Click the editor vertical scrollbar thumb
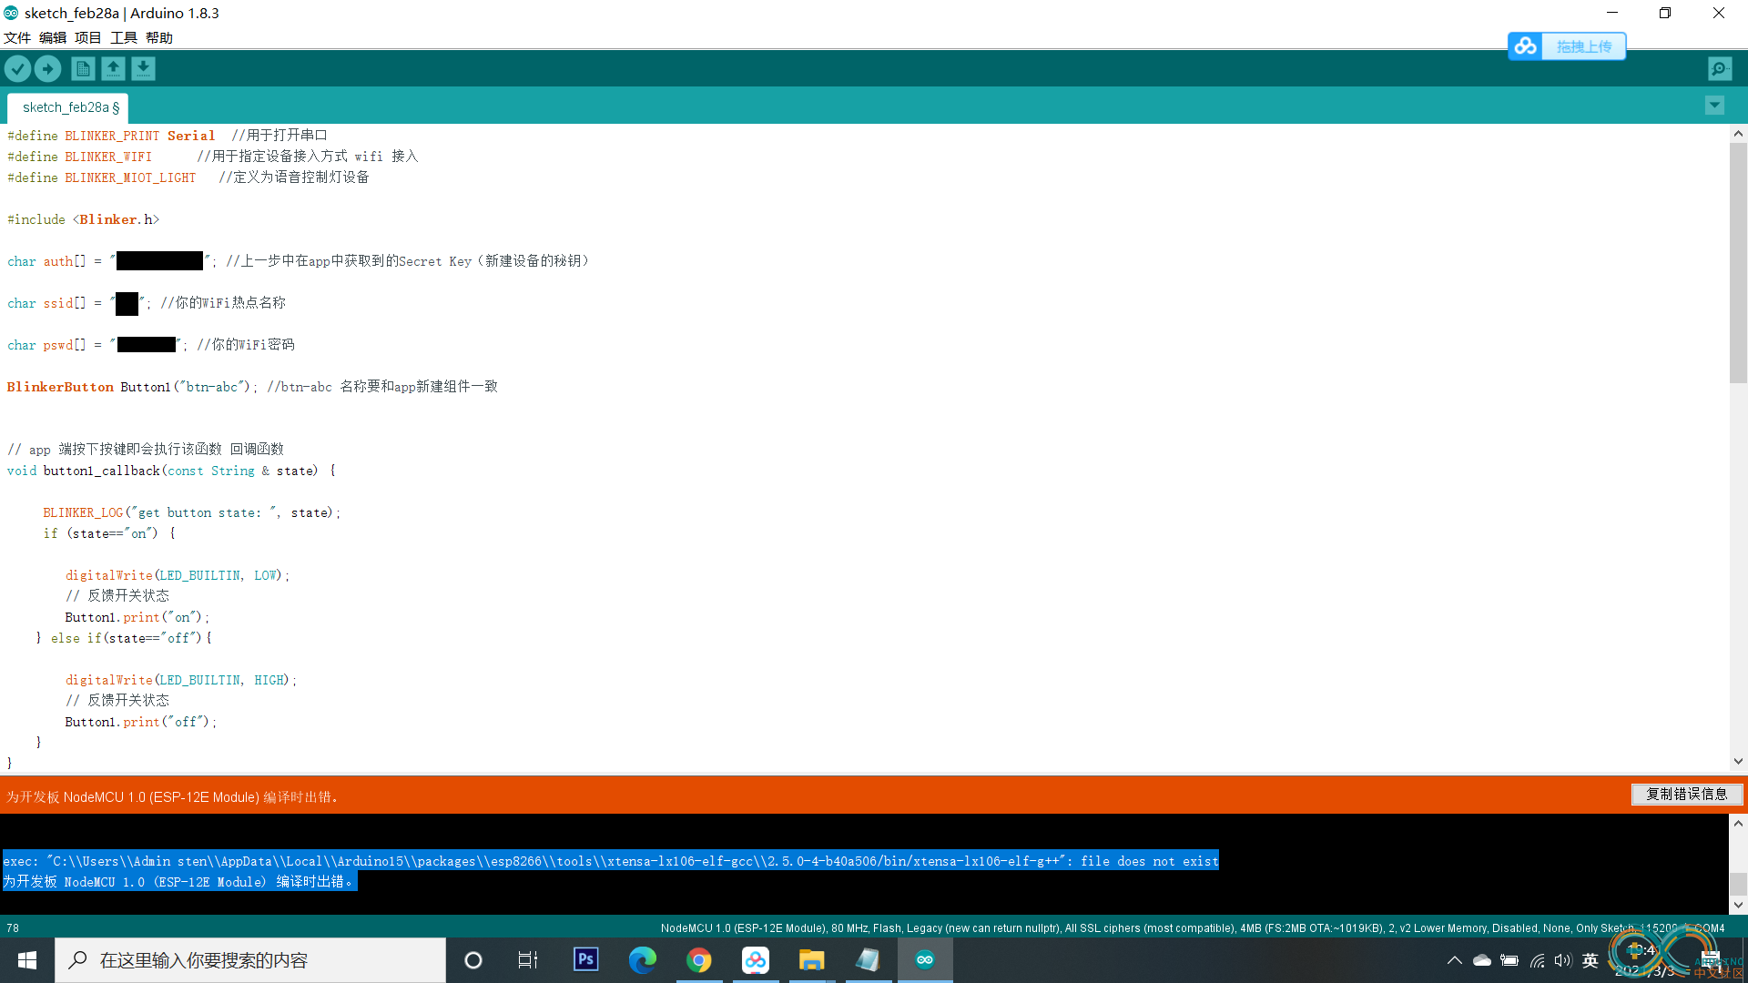This screenshot has height=983, width=1748. [x=1738, y=262]
